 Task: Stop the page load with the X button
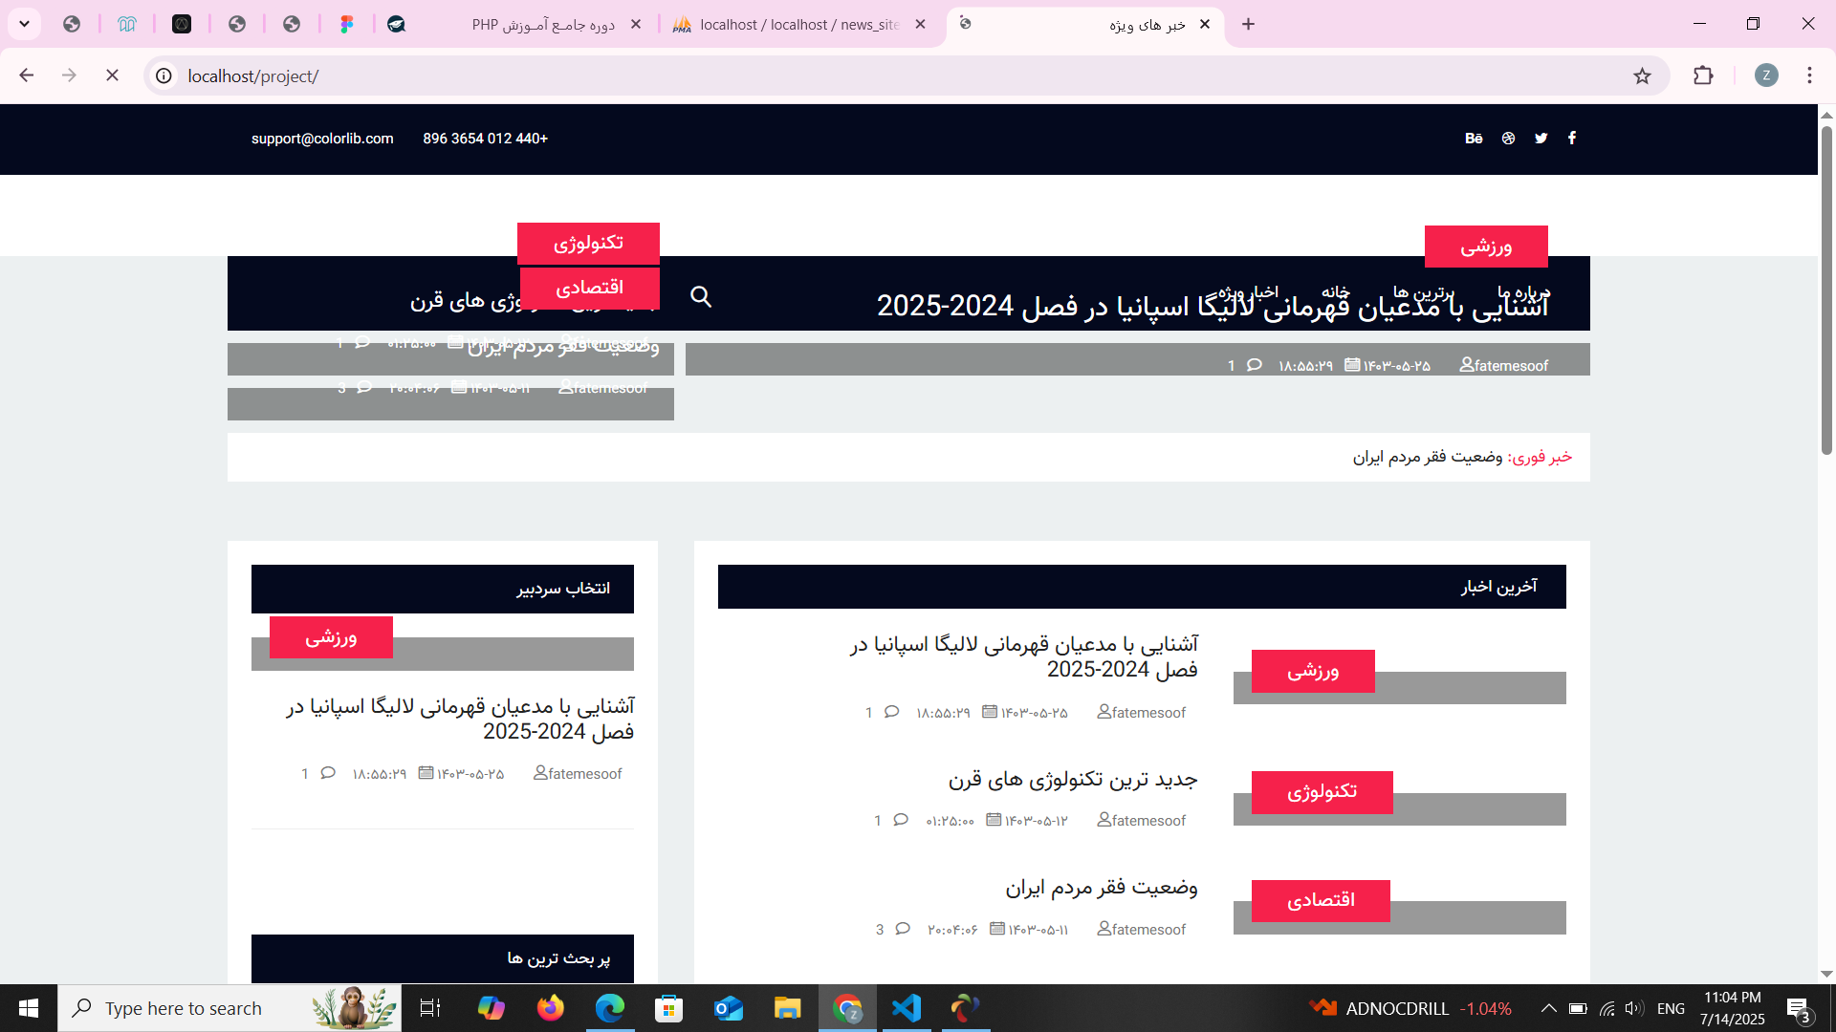point(112,75)
